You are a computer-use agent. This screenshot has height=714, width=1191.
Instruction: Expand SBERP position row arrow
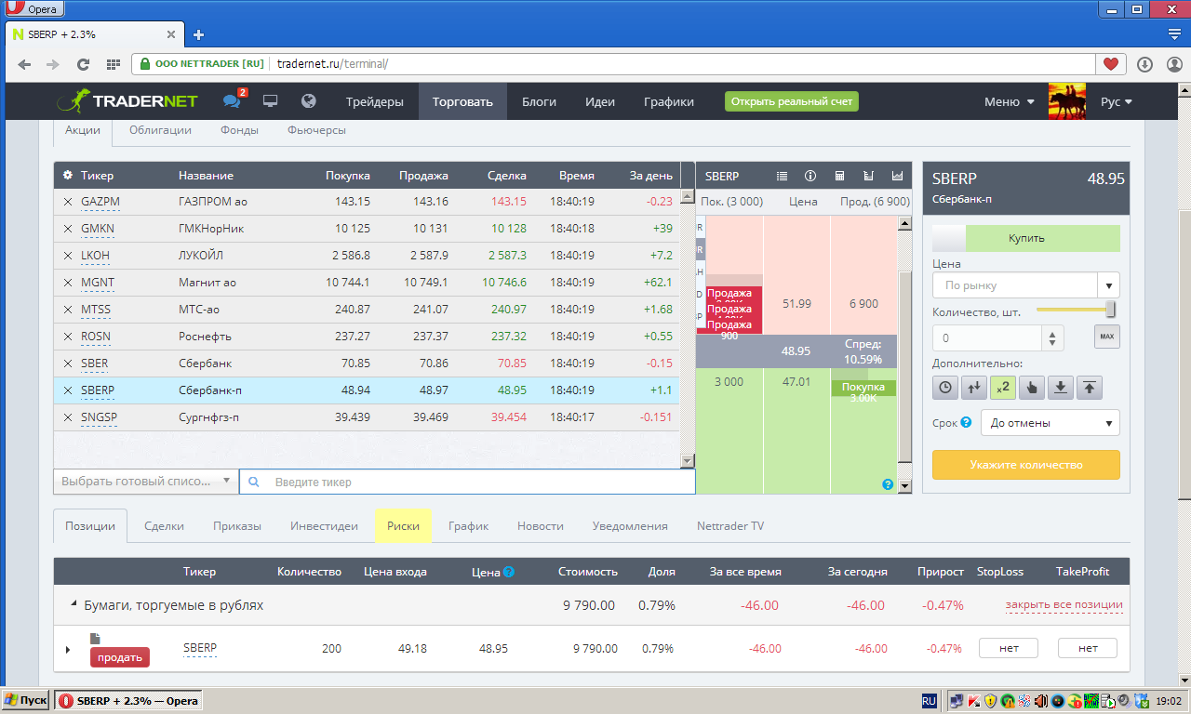pos(68,649)
